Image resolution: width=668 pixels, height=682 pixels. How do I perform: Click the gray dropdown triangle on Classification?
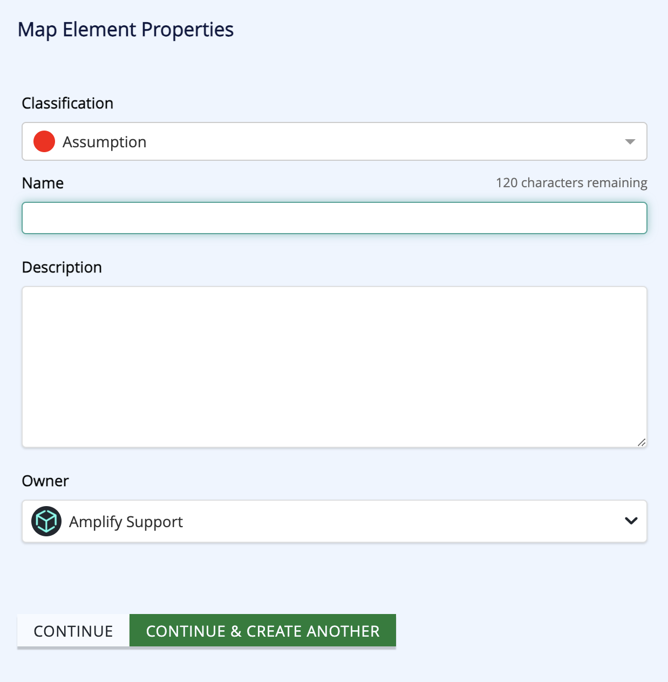(x=630, y=142)
